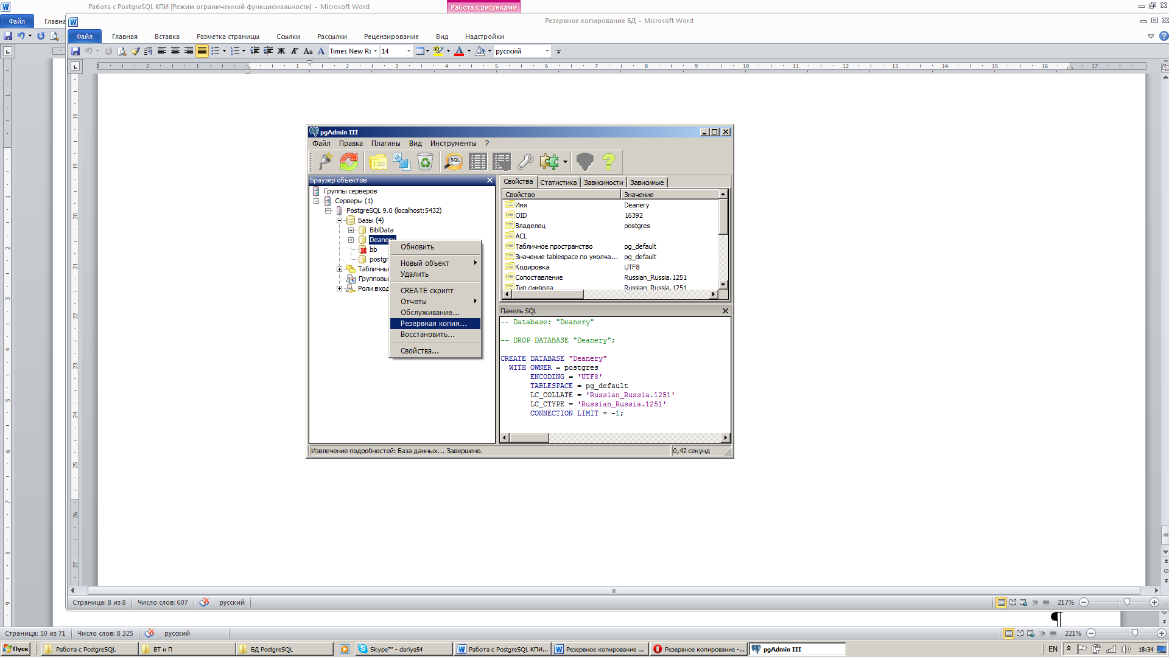
Task: Switch to Web Layout view at 217% zoom
Action: 1023,602
